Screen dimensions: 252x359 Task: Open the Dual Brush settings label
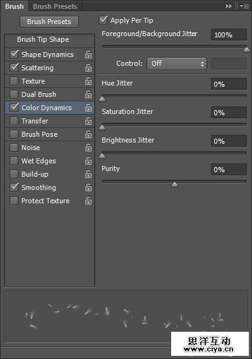(x=39, y=94)
